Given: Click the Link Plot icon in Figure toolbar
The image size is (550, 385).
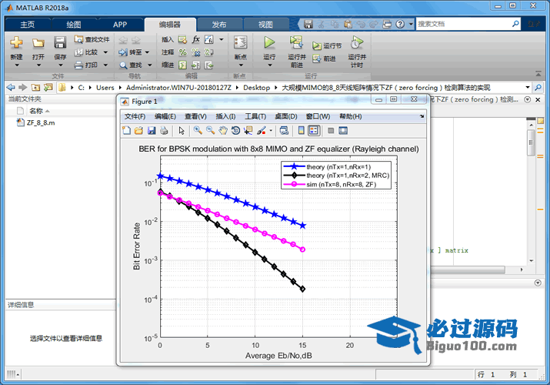Looking at the screenshot, I should point(284,131).
